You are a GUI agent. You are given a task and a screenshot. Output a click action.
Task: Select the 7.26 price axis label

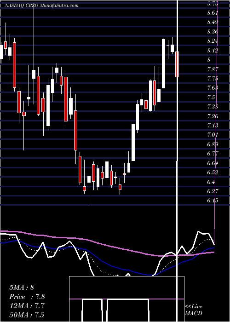coord(213,116)
